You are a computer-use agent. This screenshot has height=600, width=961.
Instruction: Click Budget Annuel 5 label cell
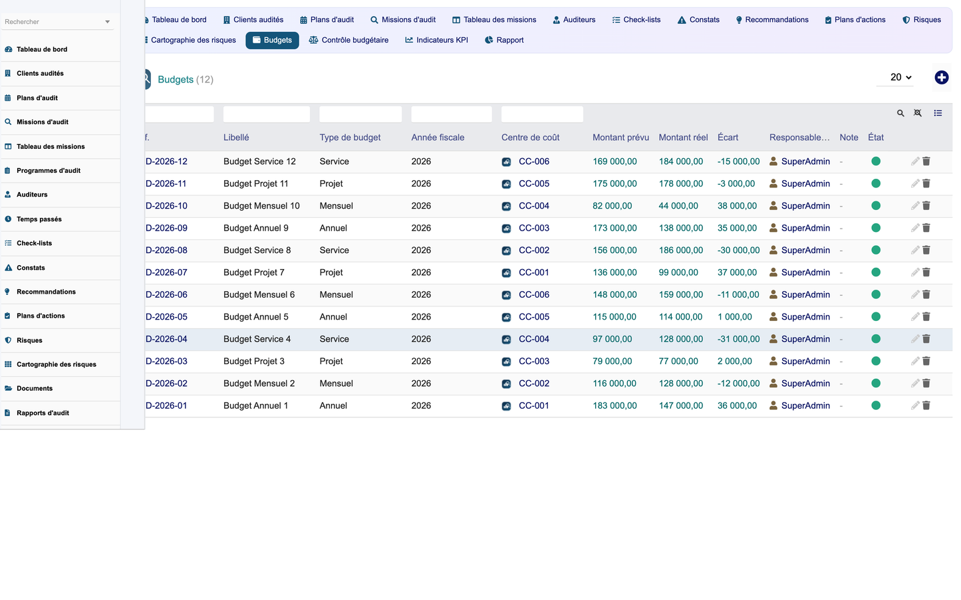point(256,317)
